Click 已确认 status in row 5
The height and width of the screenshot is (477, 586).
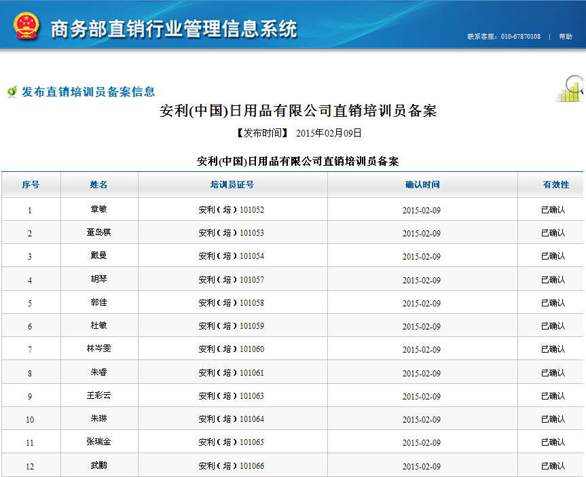[x=553, y=303]
